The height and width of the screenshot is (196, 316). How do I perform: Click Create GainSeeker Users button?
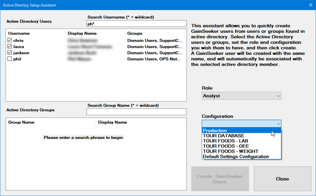(x=220, y=179)
